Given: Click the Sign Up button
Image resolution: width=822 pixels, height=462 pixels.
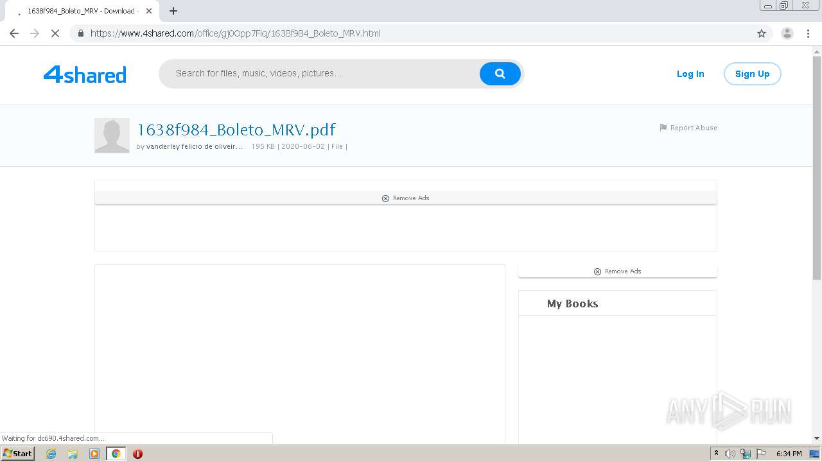Looking at the screenshot, I should tap(752, 74).
